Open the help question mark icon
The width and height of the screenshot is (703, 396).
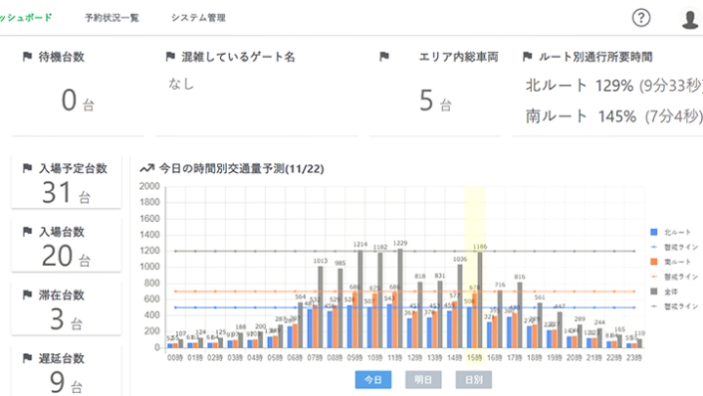point(641,18)
